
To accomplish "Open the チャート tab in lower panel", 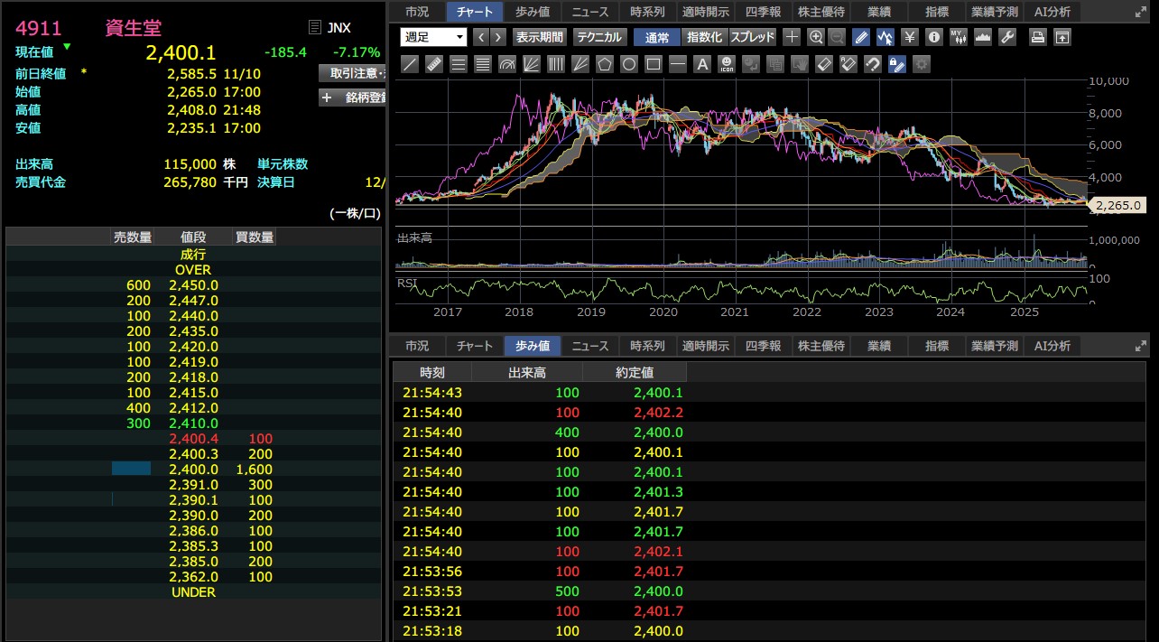I will (x=475, y=346).
